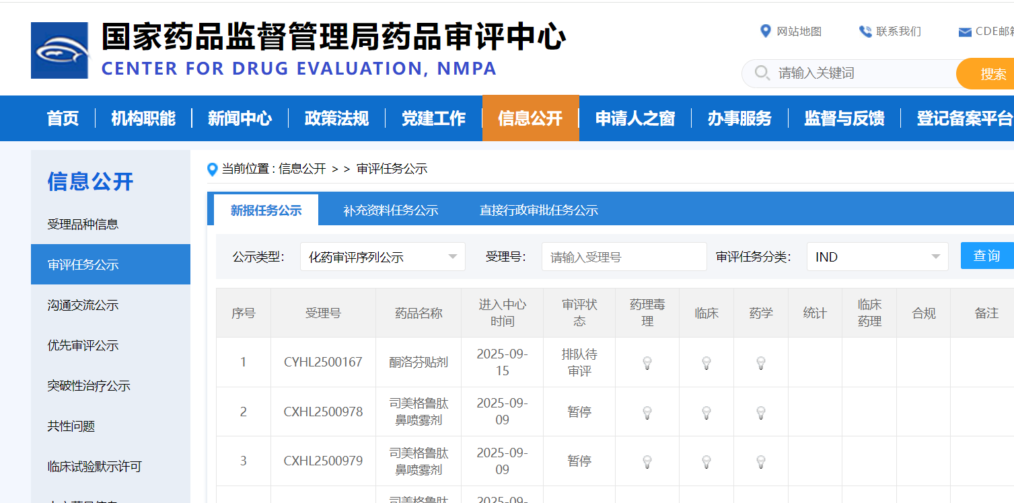Click 临床 light bulb for CXHL2500979
1014x503 pixels.
[707, 461]
